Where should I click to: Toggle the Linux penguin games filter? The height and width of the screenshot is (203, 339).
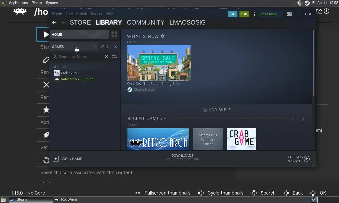[103, 47]
